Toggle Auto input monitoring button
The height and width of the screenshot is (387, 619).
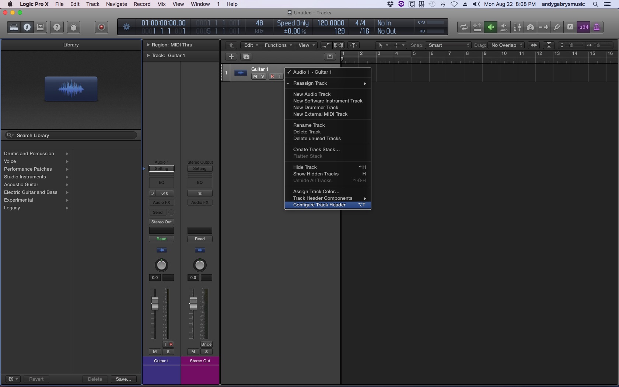click(x=504, y=27)
